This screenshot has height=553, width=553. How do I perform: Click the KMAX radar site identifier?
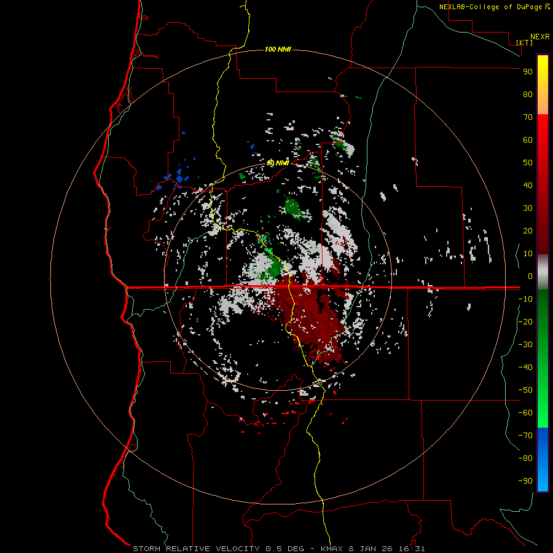tap(332, 549)
